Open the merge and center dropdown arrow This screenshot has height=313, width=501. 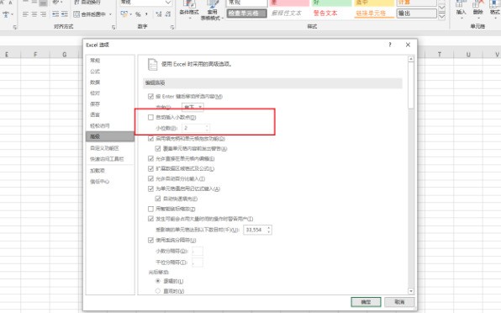[111, 14]
